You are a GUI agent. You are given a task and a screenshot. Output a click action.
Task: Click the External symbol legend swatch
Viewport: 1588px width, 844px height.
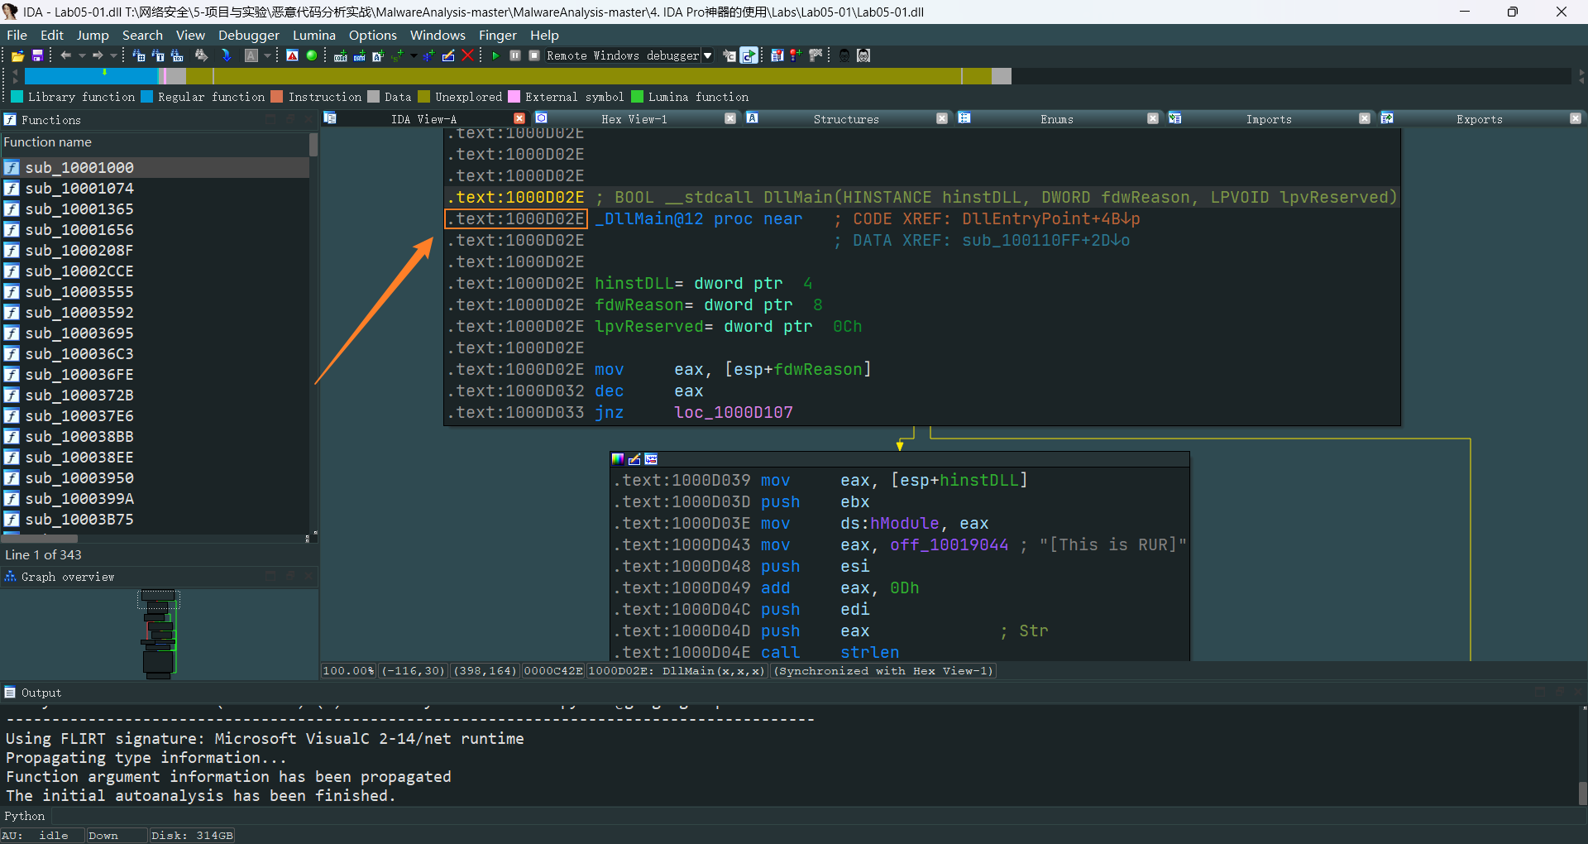coord(514,97)
